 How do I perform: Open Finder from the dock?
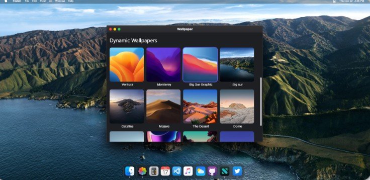tap(130, 171)
